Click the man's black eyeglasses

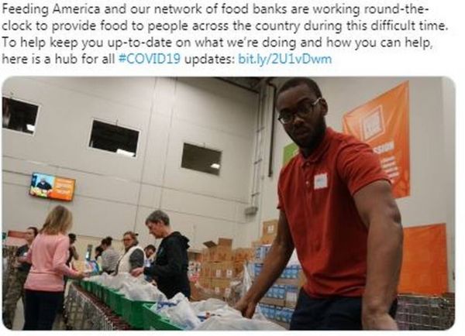(299, 111)
